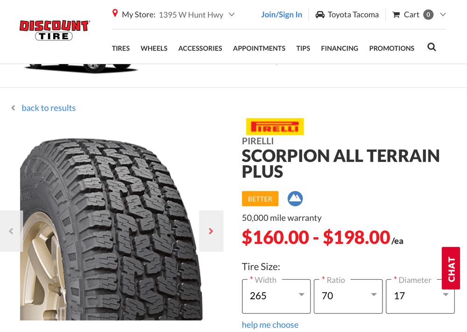This screenshot has height=332, width=467.
Task: Show the next tire image with the red arrow
Action: coord(211,231)
